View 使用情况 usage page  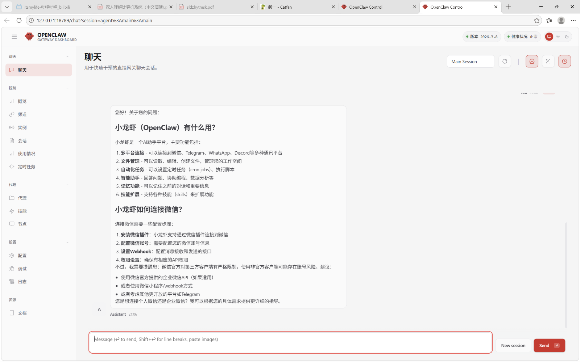point(39,153)
